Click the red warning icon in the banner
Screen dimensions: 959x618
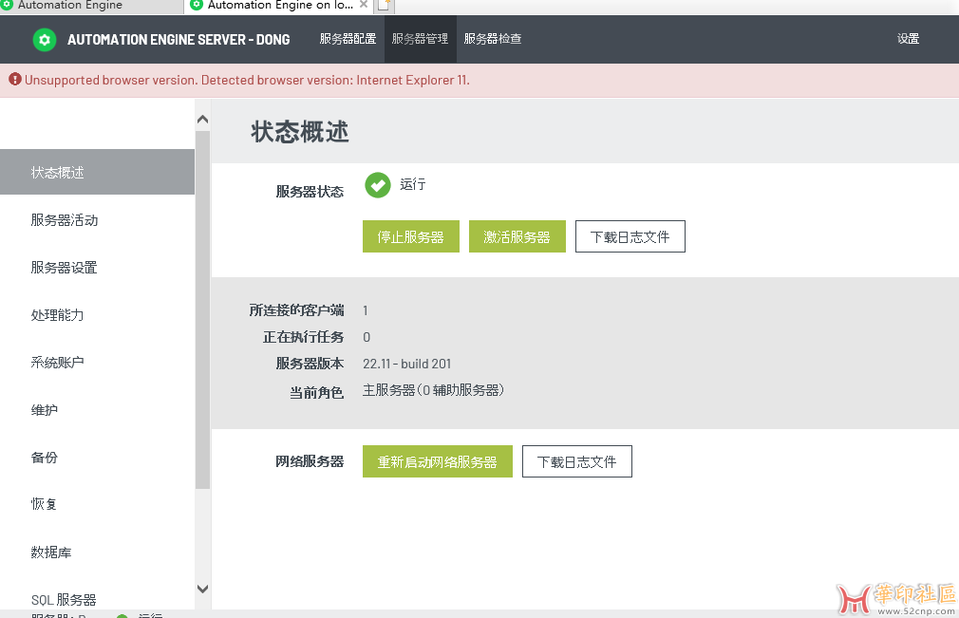[15, 80]
